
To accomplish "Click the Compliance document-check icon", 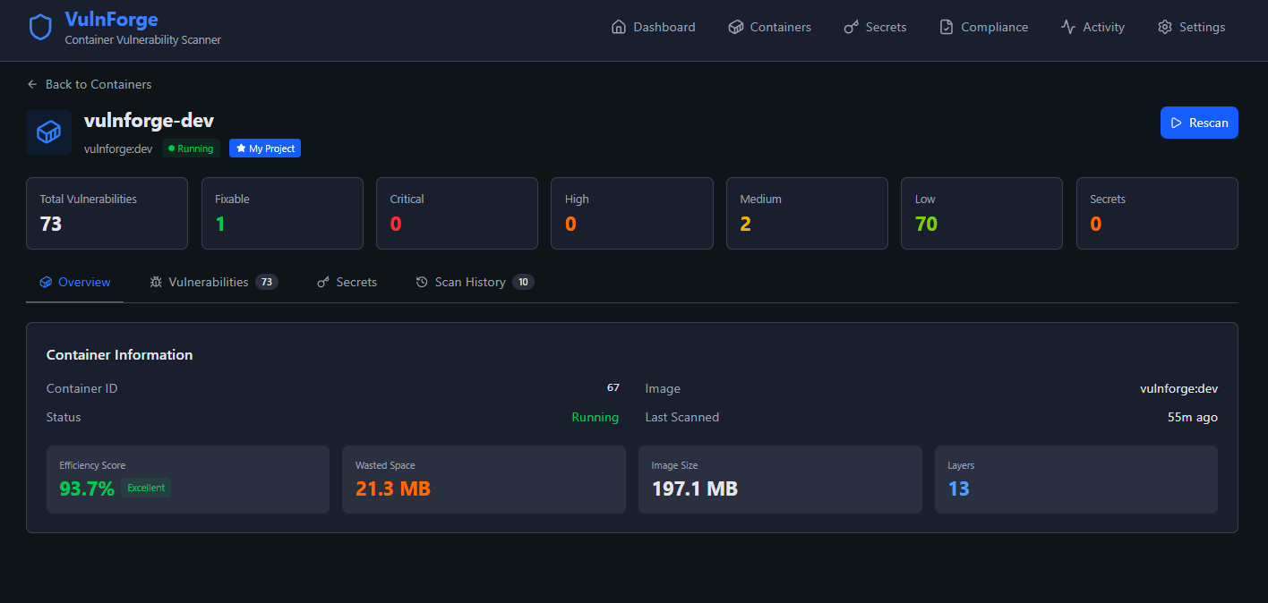I will click(947, 27).
